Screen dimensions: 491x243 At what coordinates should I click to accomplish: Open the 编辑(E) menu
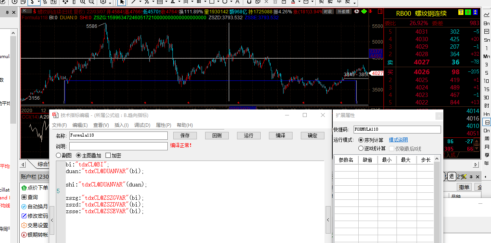coord(80,125)
